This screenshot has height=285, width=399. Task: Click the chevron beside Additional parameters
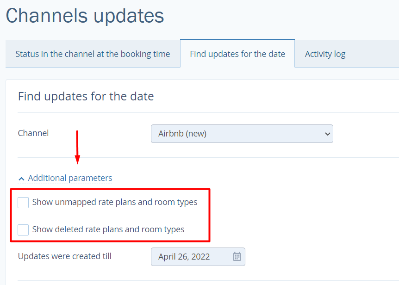[x=22, y=179]
